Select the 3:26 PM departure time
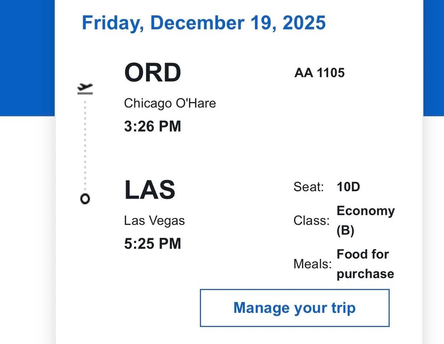 [153, 126]
